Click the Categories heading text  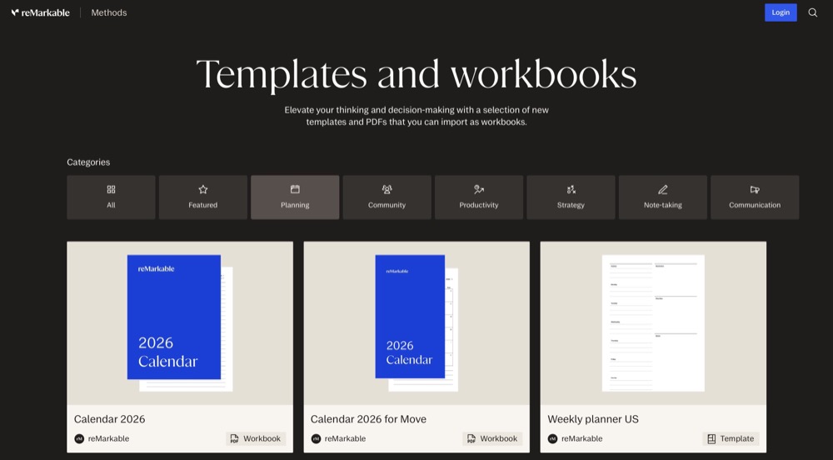(88, 162)
